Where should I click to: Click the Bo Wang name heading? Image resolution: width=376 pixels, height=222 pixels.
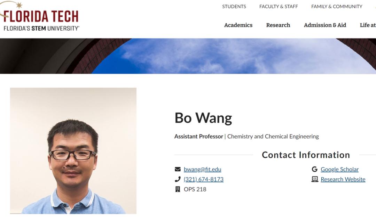(x=203, y=118)
